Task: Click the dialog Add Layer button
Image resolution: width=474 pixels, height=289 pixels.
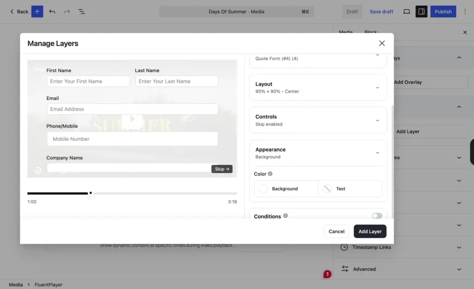Action: pyautogui.click(x=370, y=231)
